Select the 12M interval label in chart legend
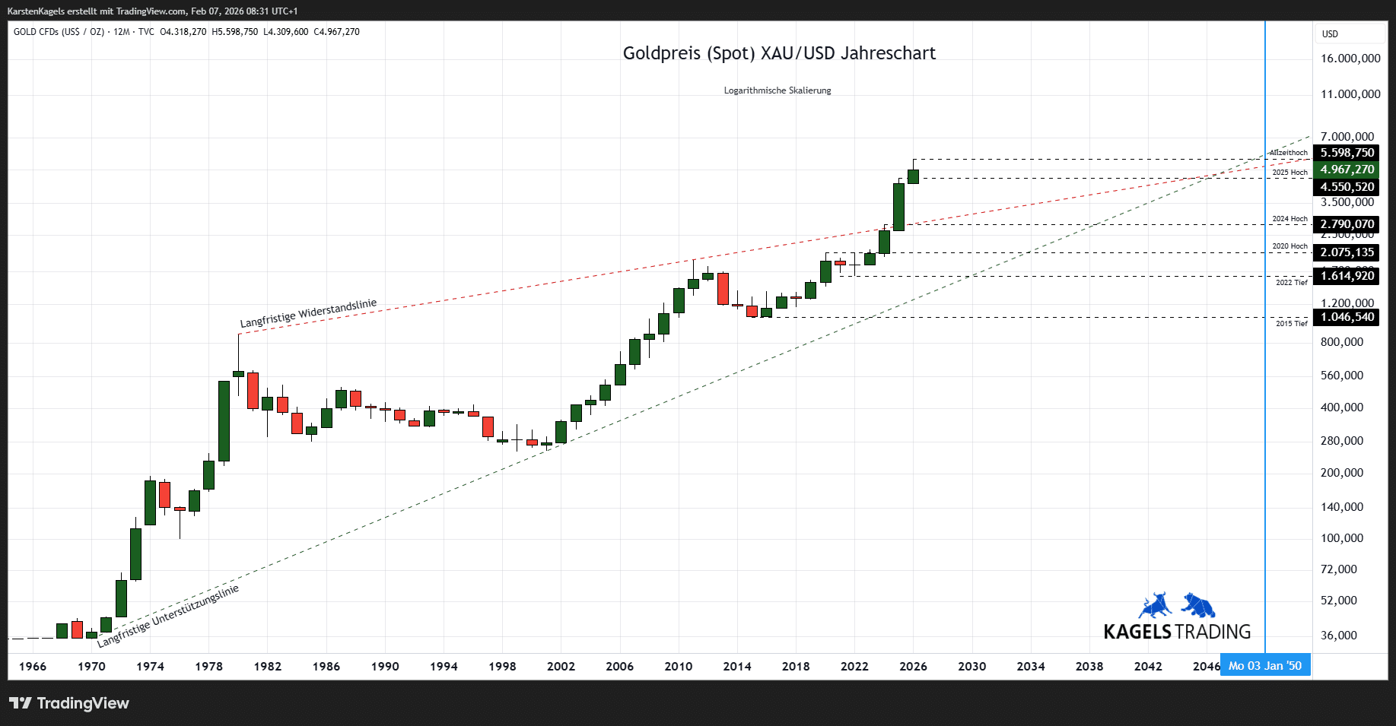 [122, 32]
